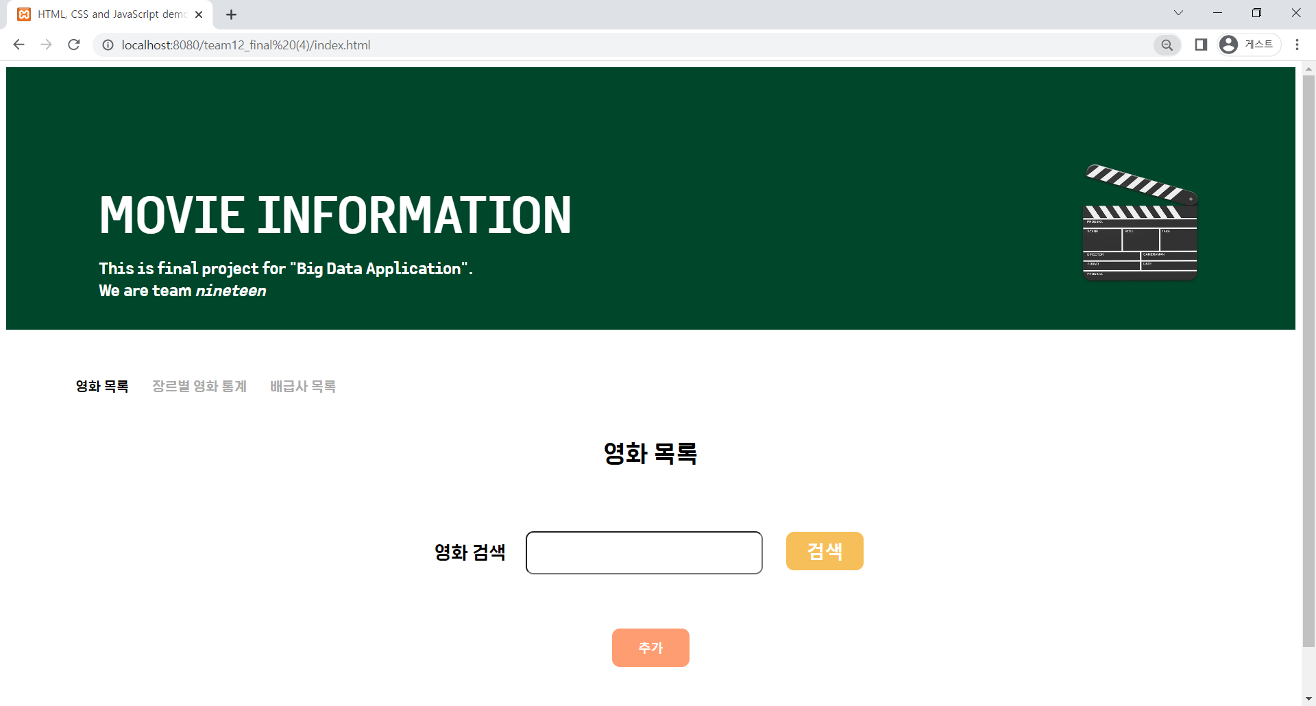Close the HTML, CSS and JavaScript demo tab
Image resolution: width=1316 pixels, height=706 pixels.
click(x=199, y=14)
